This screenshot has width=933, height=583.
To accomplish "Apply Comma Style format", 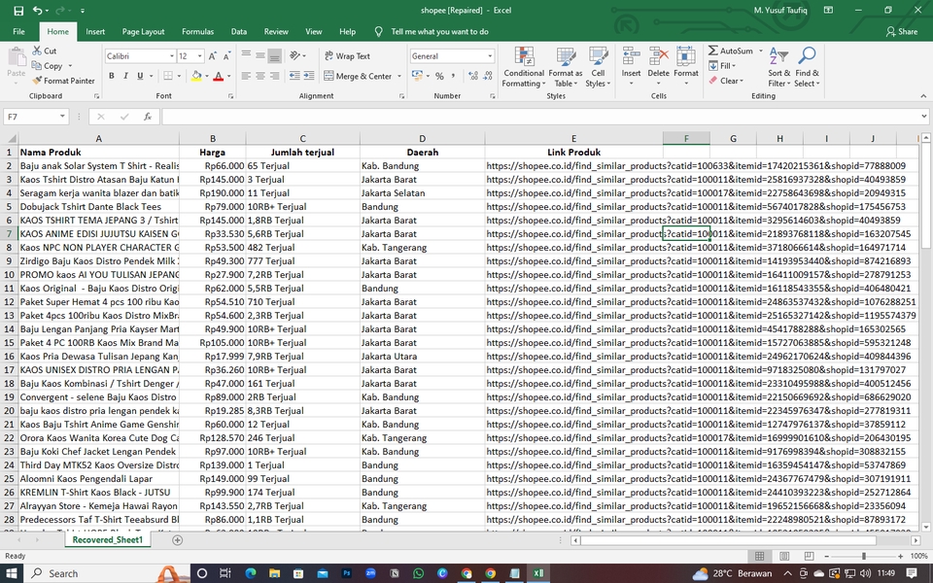I will point(454,76).
